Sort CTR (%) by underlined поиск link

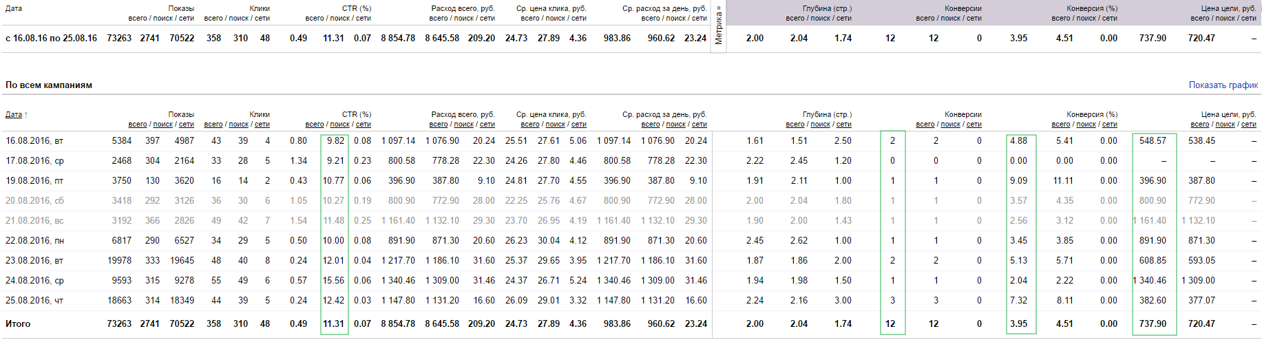340,125
